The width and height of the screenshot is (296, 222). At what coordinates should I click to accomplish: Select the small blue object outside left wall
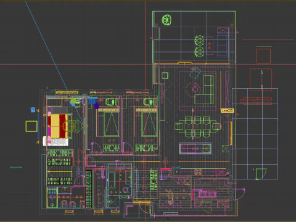tap(33, 110)
